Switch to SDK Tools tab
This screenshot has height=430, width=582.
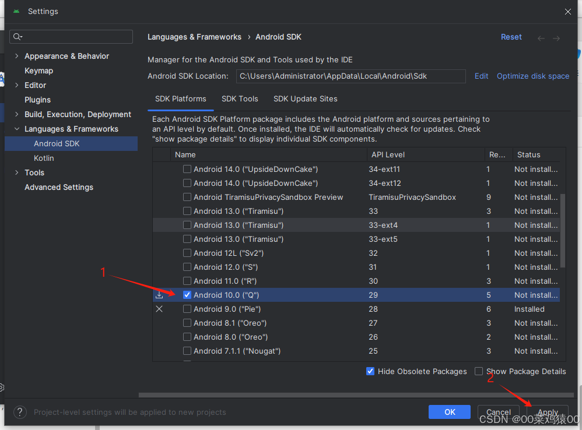pyautogui.click(x=240, y=99)
